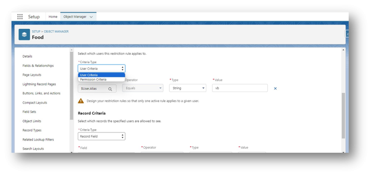Open Details in the sidebar
This screenshot has width=372, height=176.
pyautogui.click(x=27, y=56)
